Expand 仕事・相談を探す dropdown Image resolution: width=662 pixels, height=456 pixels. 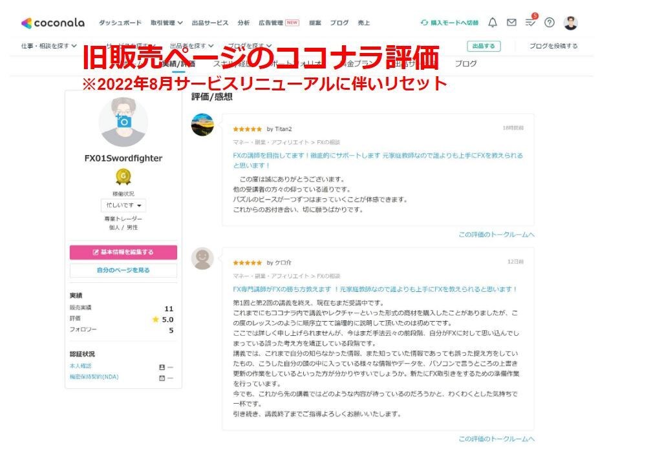point(49,46)
